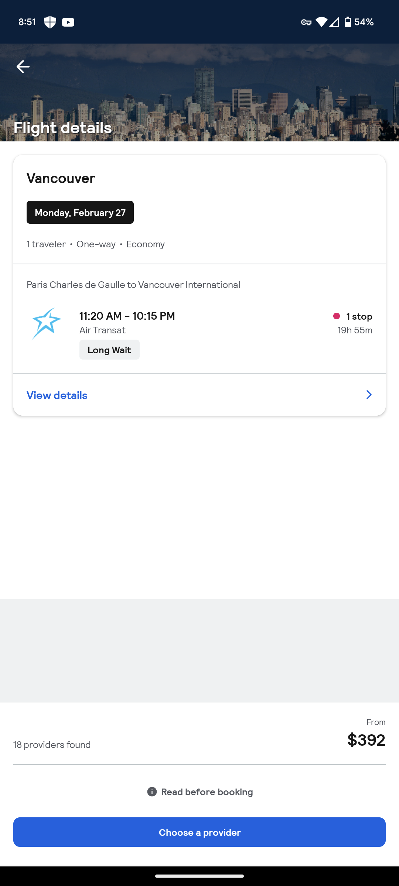Screen dimensions: 399x886
Task: Tap the Long Wait tag
Action: [x=109, y=350]
